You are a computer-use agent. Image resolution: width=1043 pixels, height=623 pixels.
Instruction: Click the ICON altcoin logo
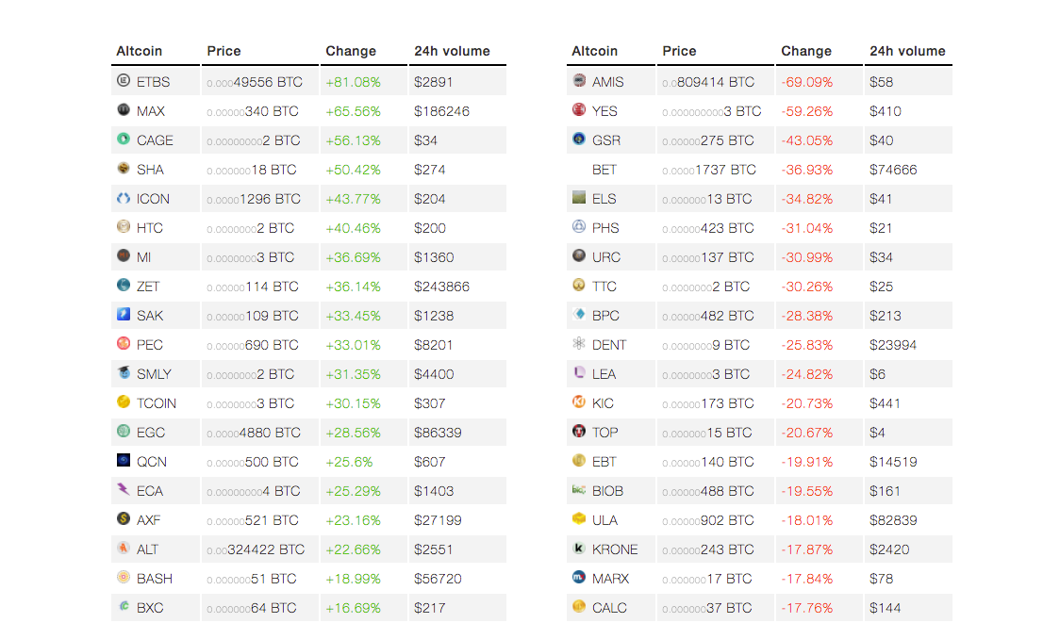click(123, 198)
